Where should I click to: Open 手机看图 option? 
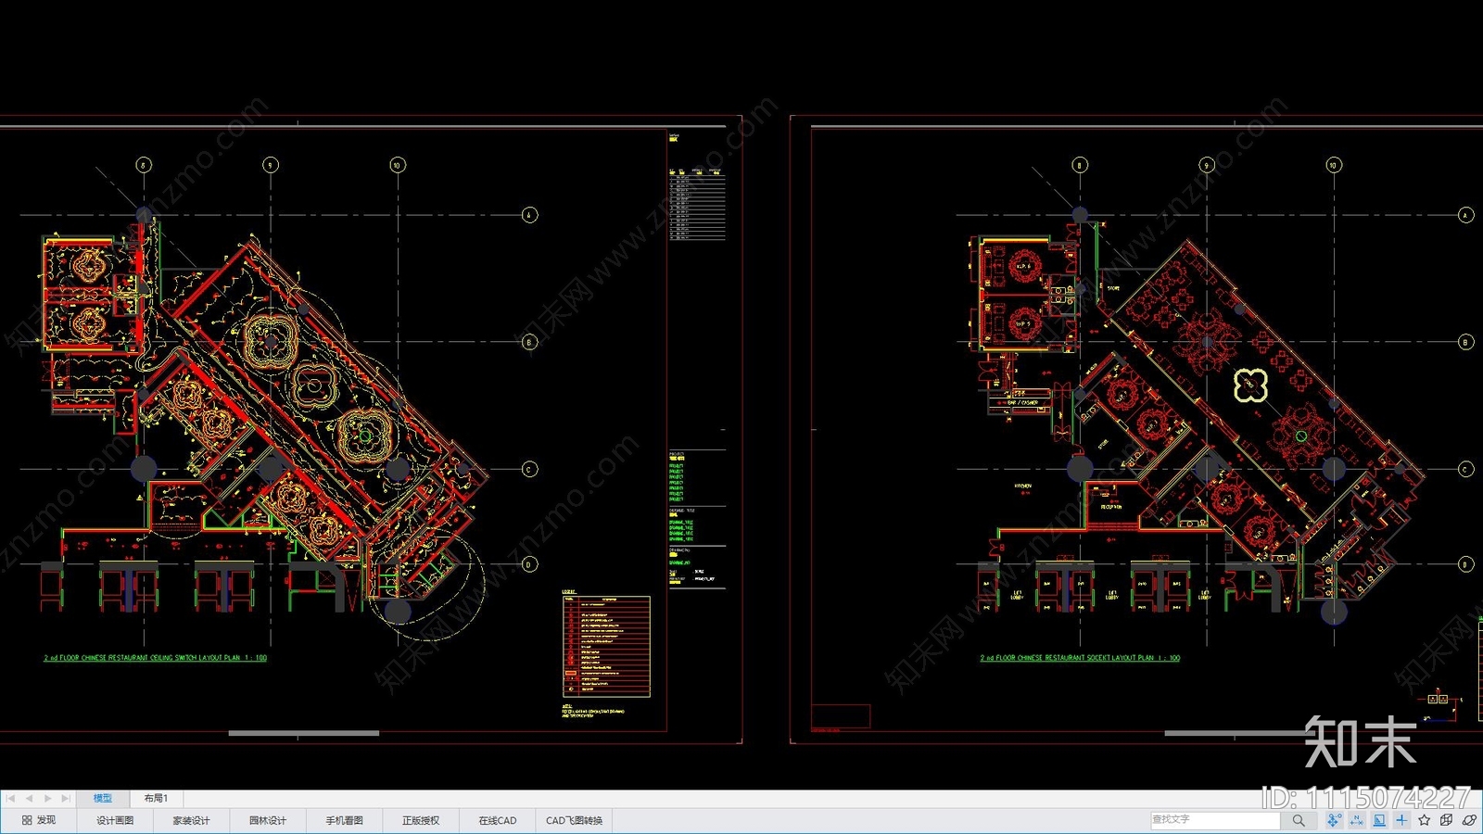(344, 820)
